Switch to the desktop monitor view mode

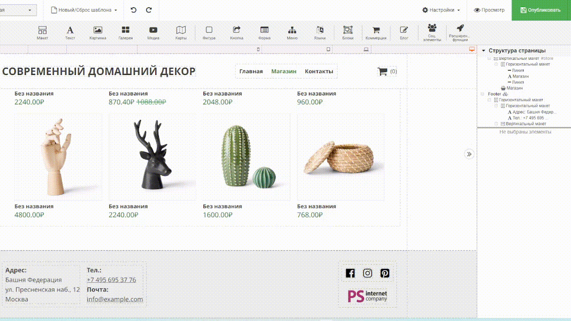(x=472, y=49)
